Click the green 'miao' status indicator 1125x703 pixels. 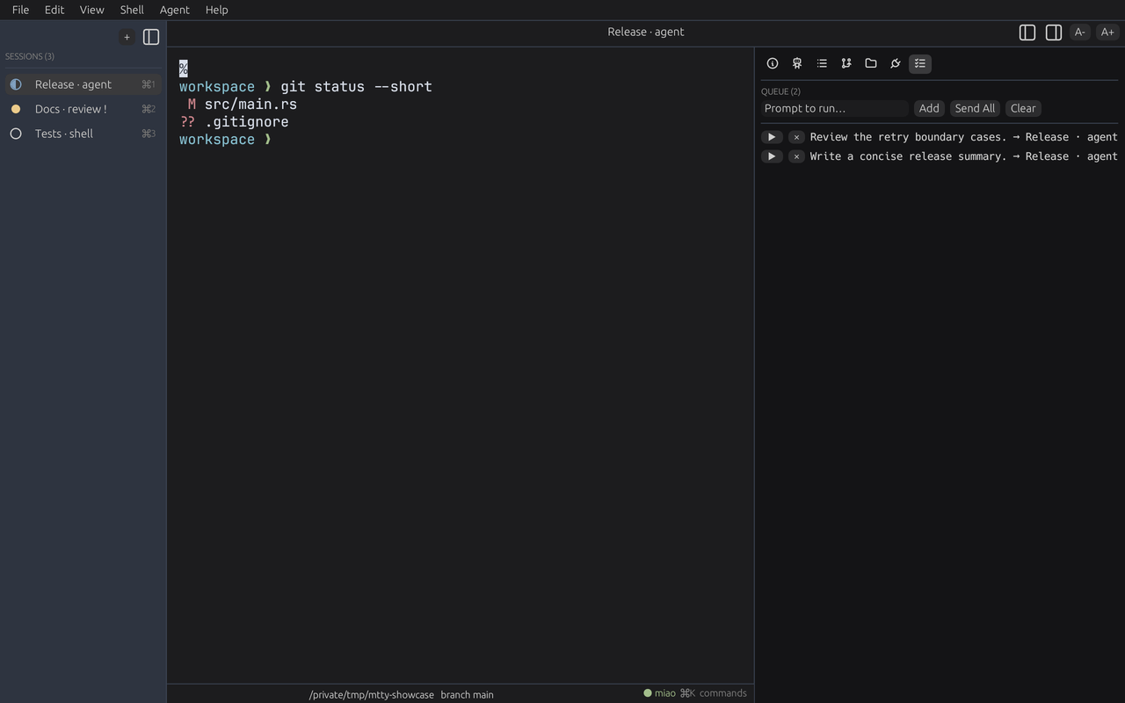click(659, 693)
